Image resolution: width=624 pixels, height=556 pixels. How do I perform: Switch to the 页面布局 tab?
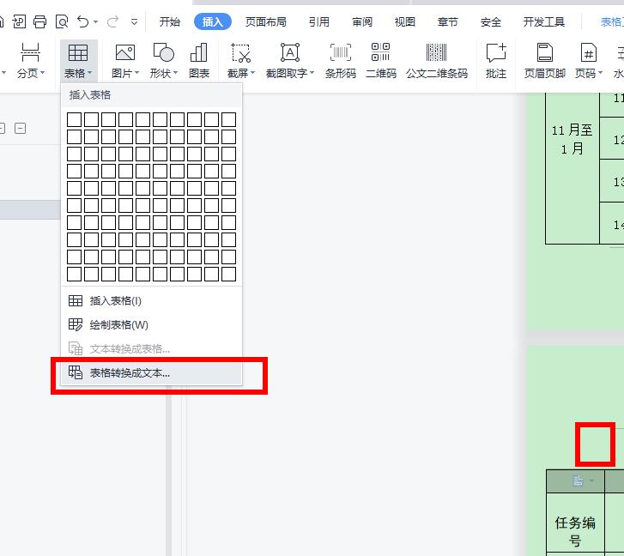tap(266, 21)
